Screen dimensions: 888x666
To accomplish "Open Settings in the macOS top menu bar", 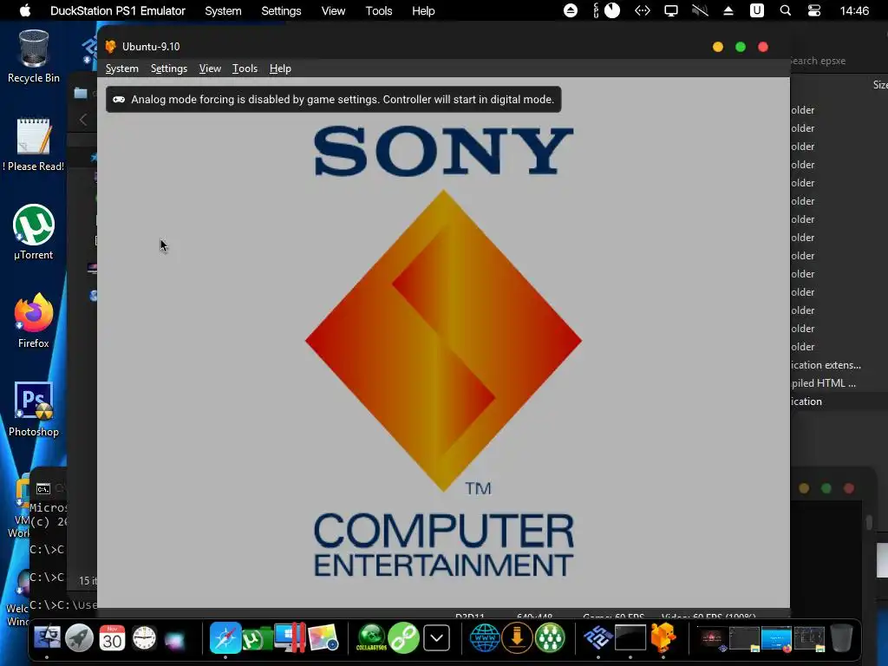I will click(281, 10).
